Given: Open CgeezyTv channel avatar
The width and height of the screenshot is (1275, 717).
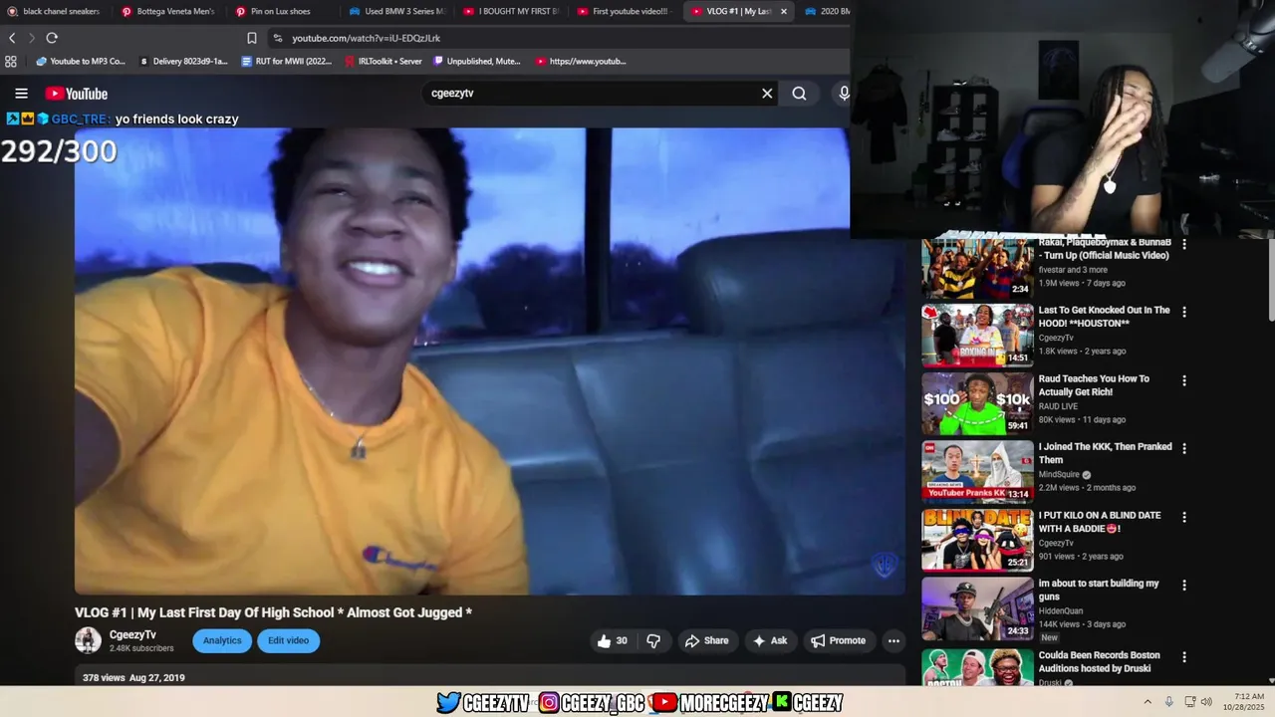Looking at the screenshot, I should (88, 640).
